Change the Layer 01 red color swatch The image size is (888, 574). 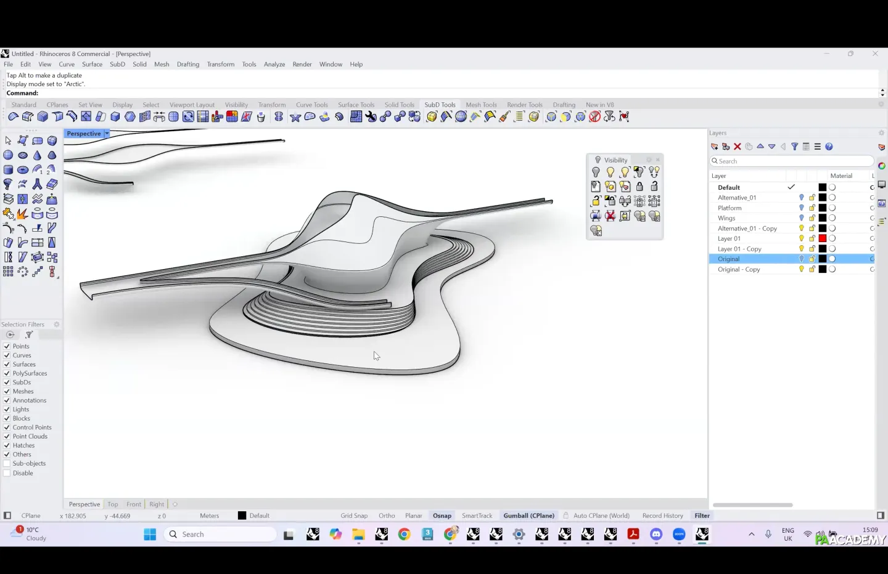click(x=822, y=238)
